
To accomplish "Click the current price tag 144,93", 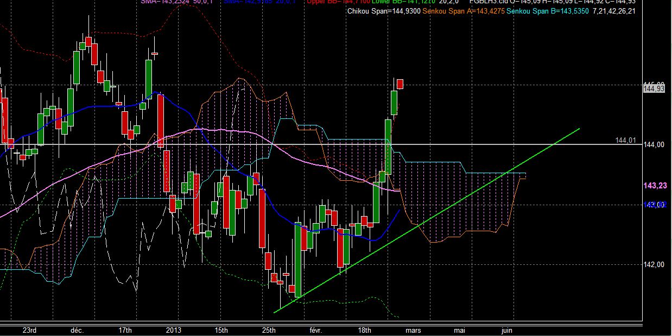I will click(654, 89).
